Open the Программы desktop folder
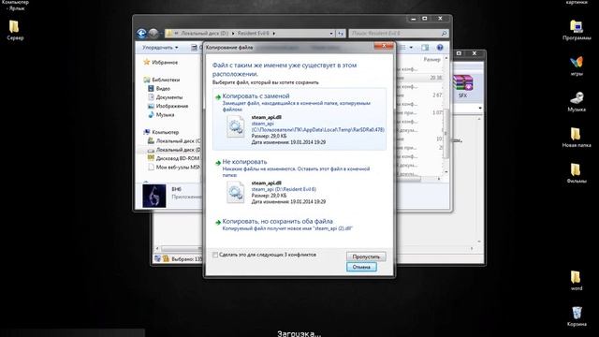Screen dimensions: 599x337 [577, 30]
